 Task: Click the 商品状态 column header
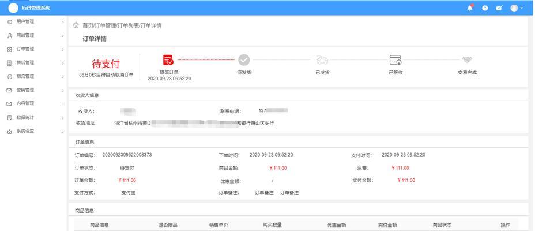(x=442, y=225)
